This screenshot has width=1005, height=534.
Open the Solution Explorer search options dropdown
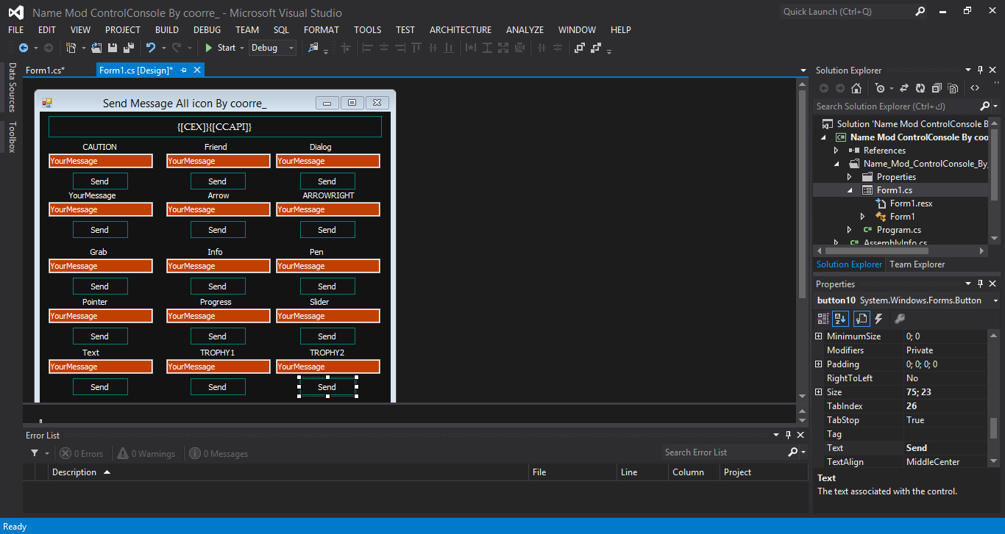click(x=995, y=107)
